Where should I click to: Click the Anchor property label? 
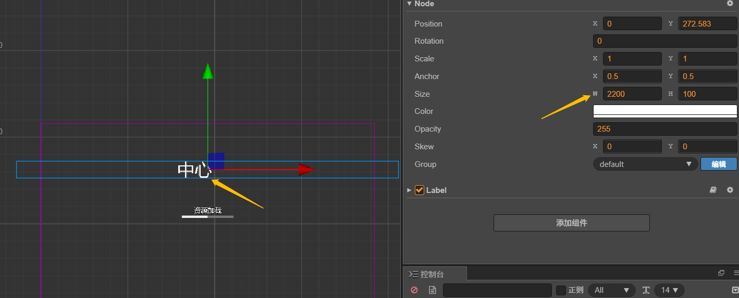(427, 76)
